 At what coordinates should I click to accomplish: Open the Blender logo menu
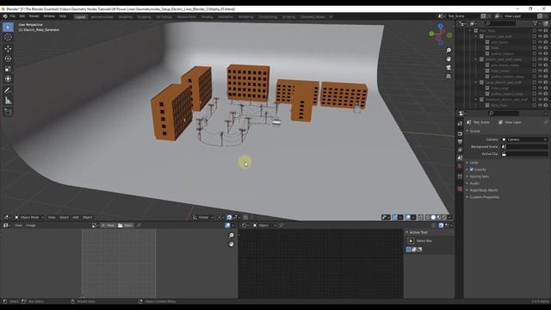[5, 16]
